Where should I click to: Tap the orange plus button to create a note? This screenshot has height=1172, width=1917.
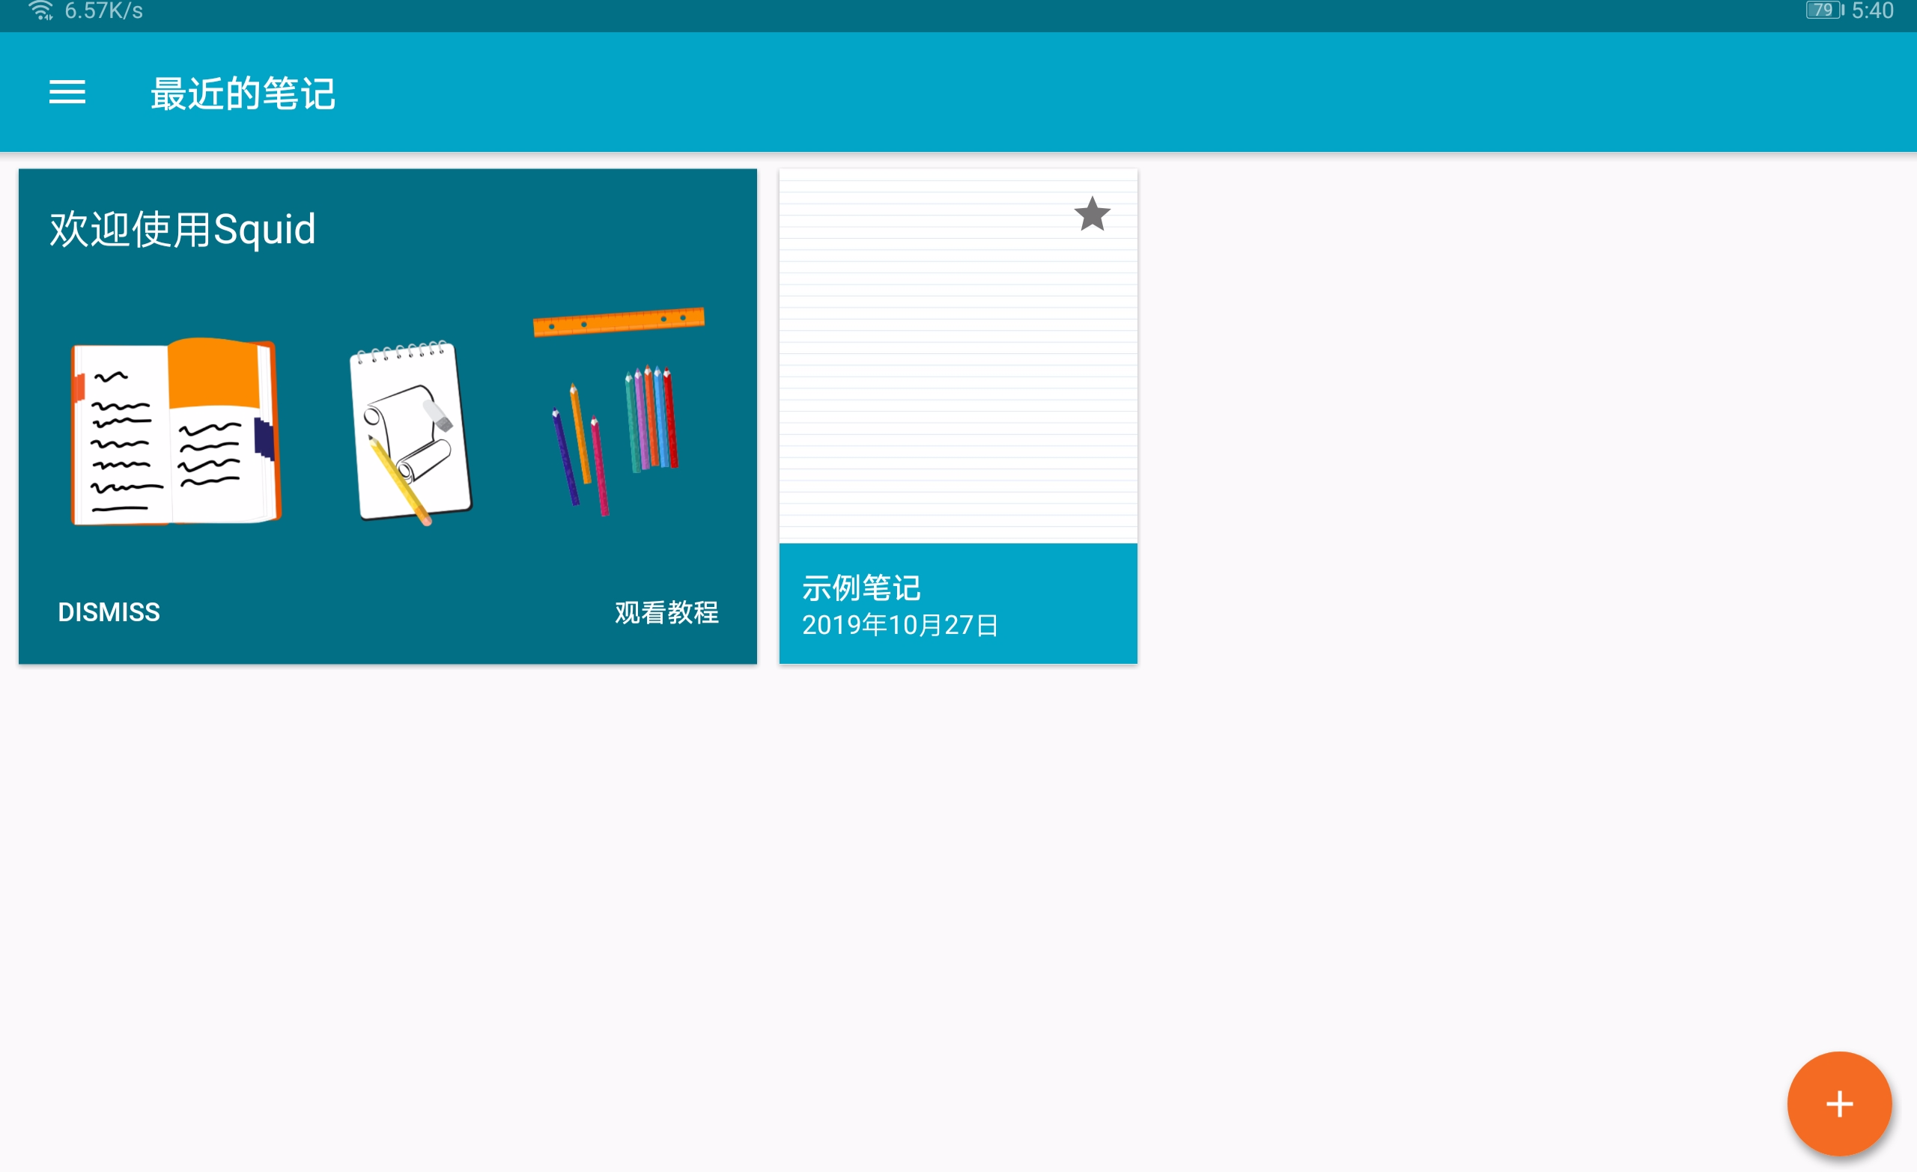1839,1104
